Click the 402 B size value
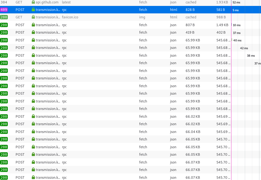Viewport: 261px width, 180px height. tap(221, 32)
